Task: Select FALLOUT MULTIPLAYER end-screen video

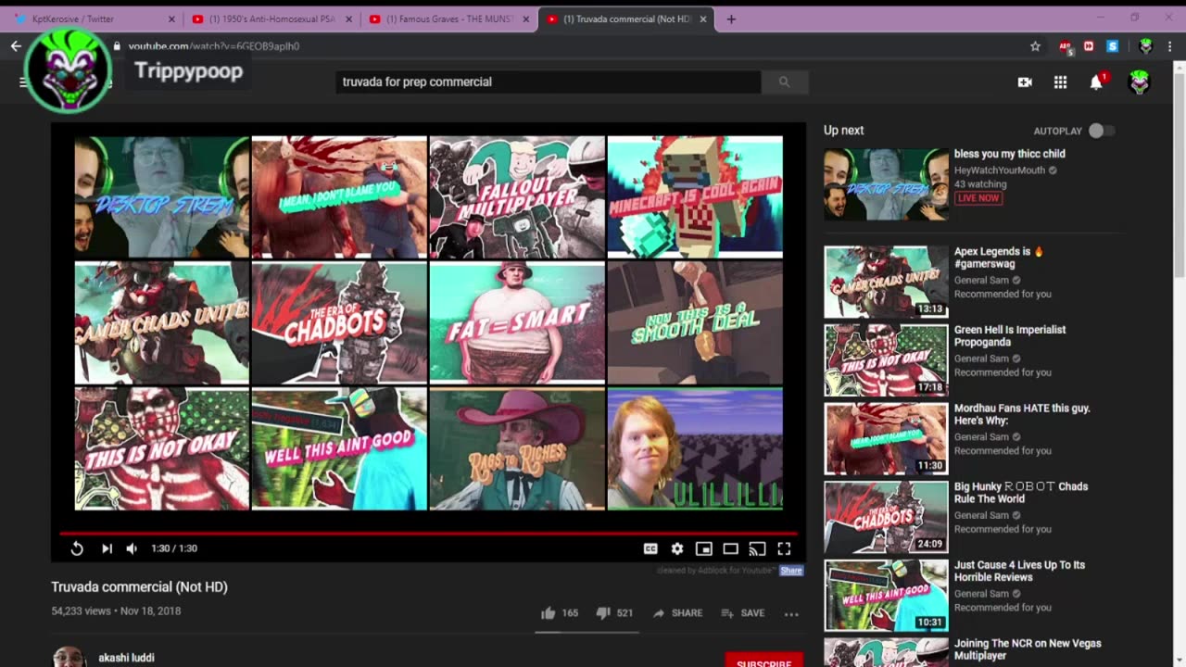Action: [517, 196]
